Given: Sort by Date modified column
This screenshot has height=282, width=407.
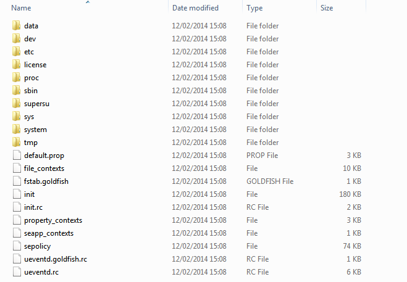Looking at the screenshot, I should click(195, 8).
